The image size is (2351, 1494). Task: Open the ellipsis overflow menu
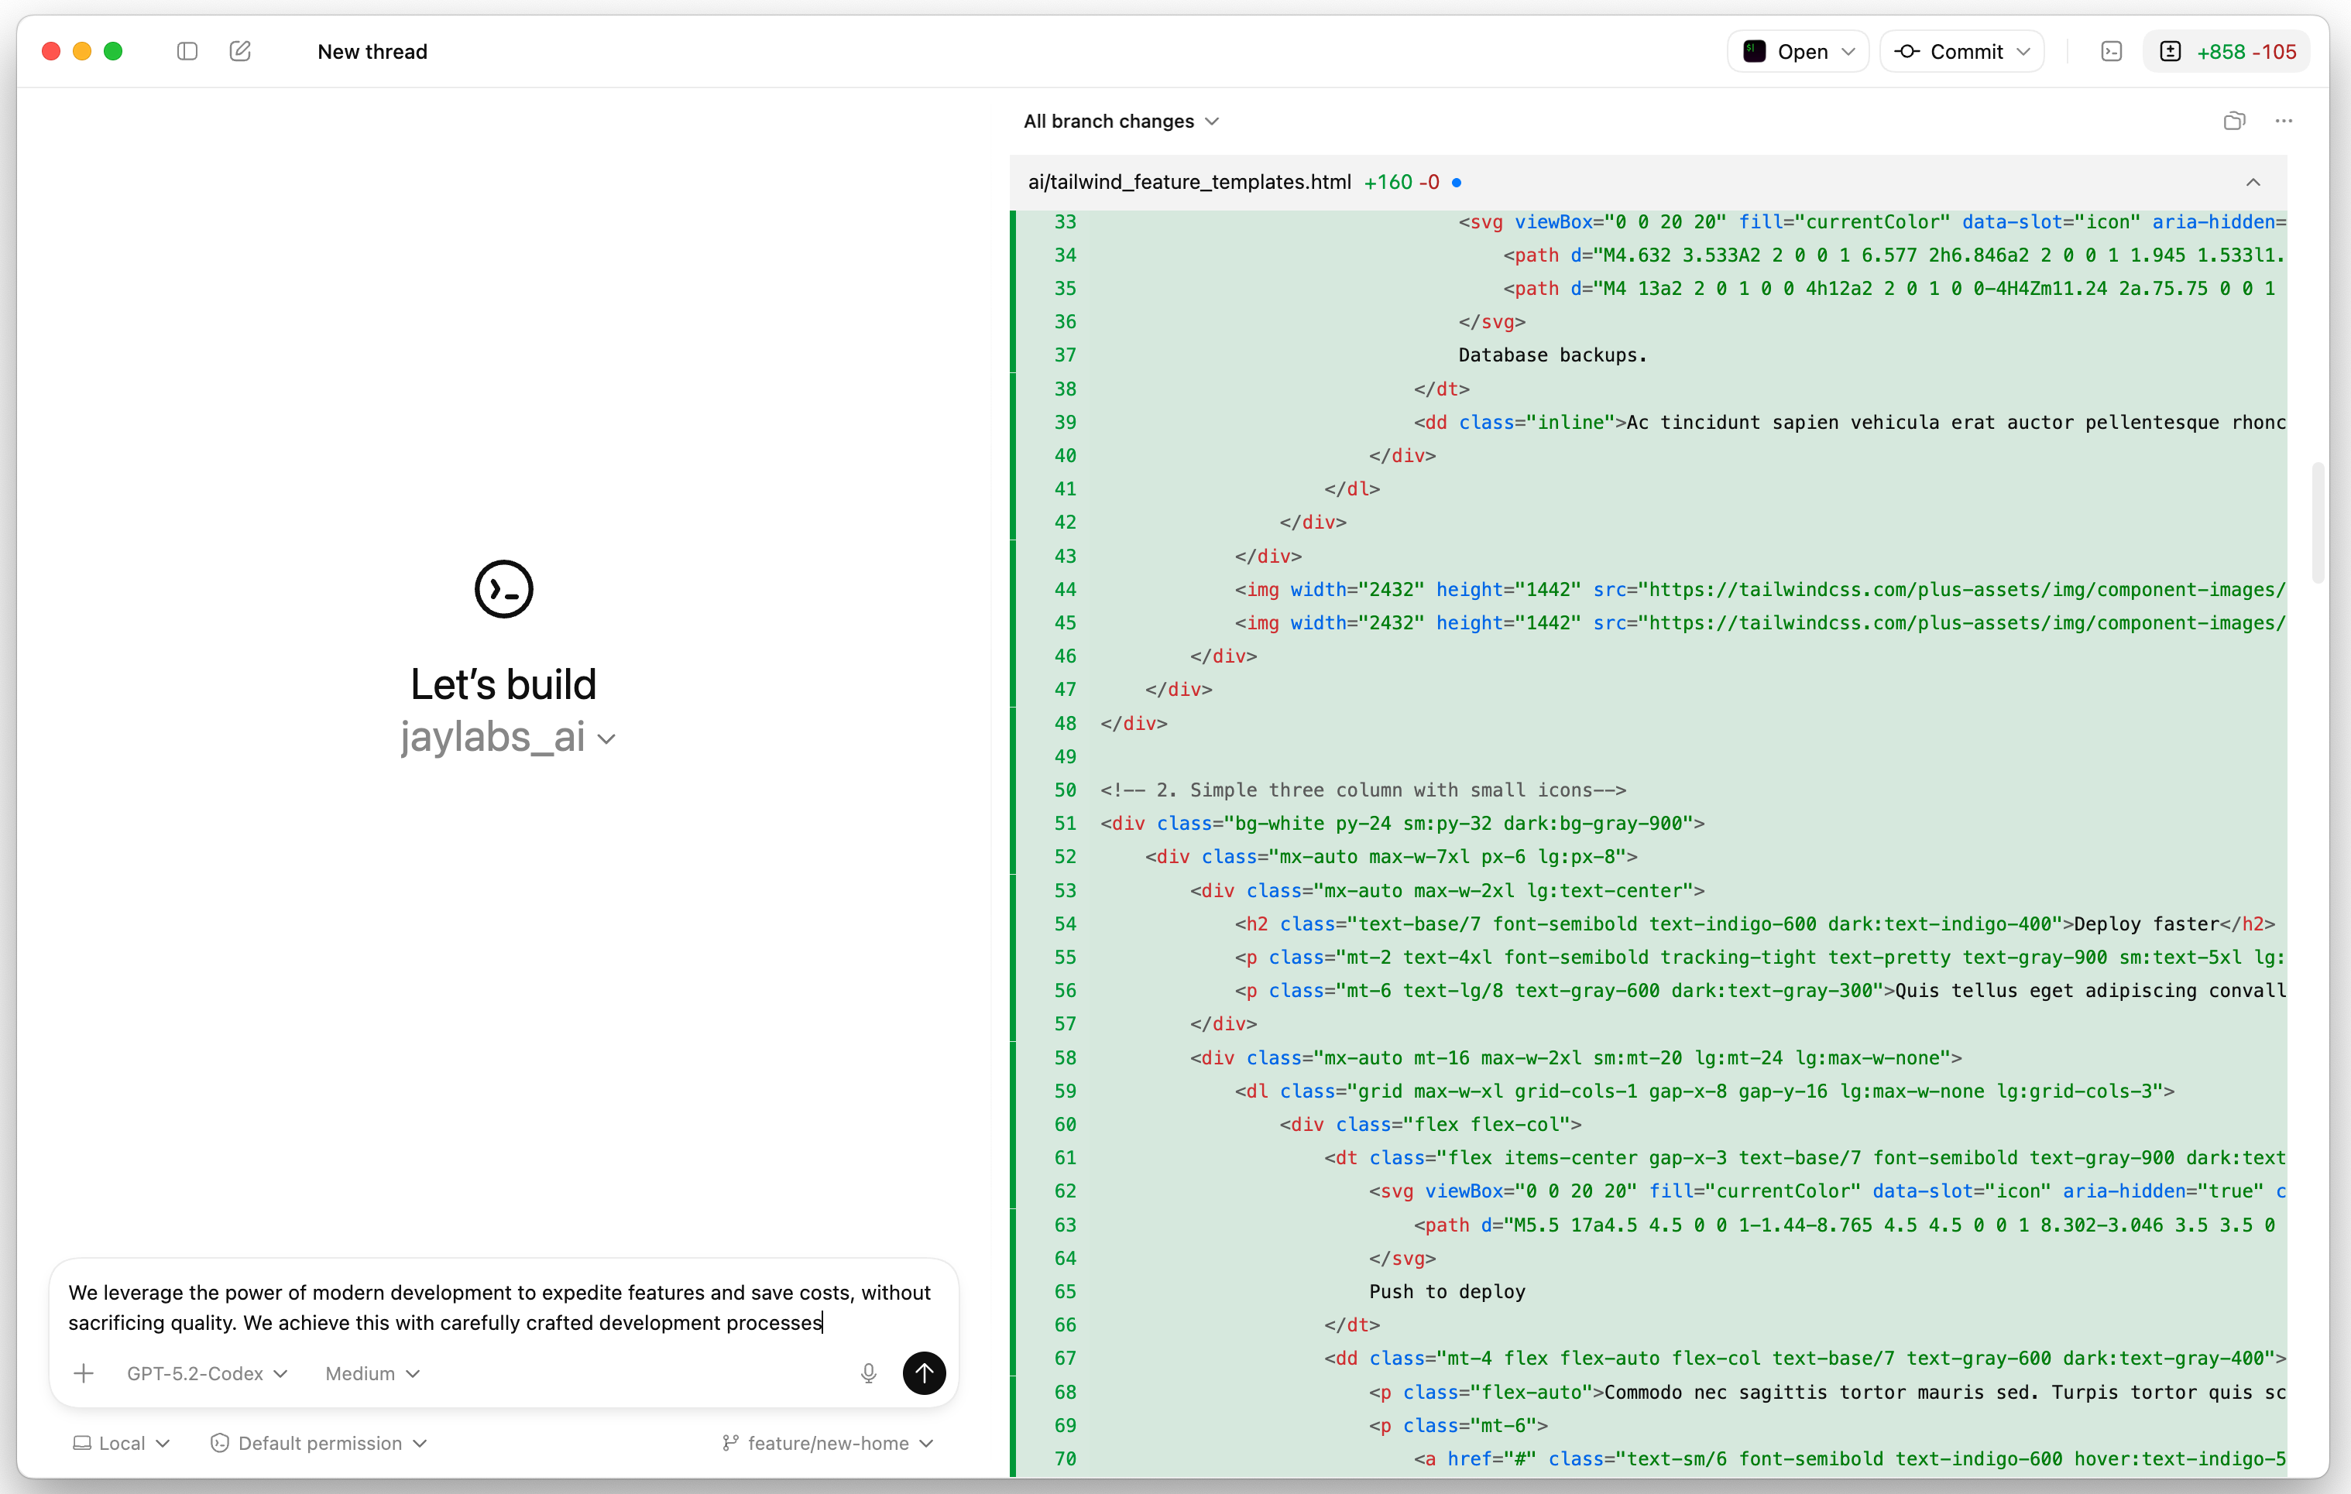2284,120
